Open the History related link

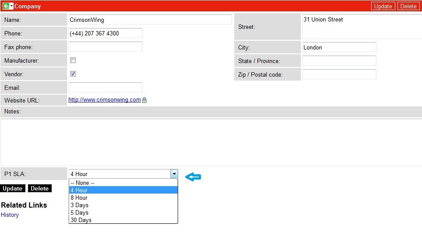coord(10,215)
